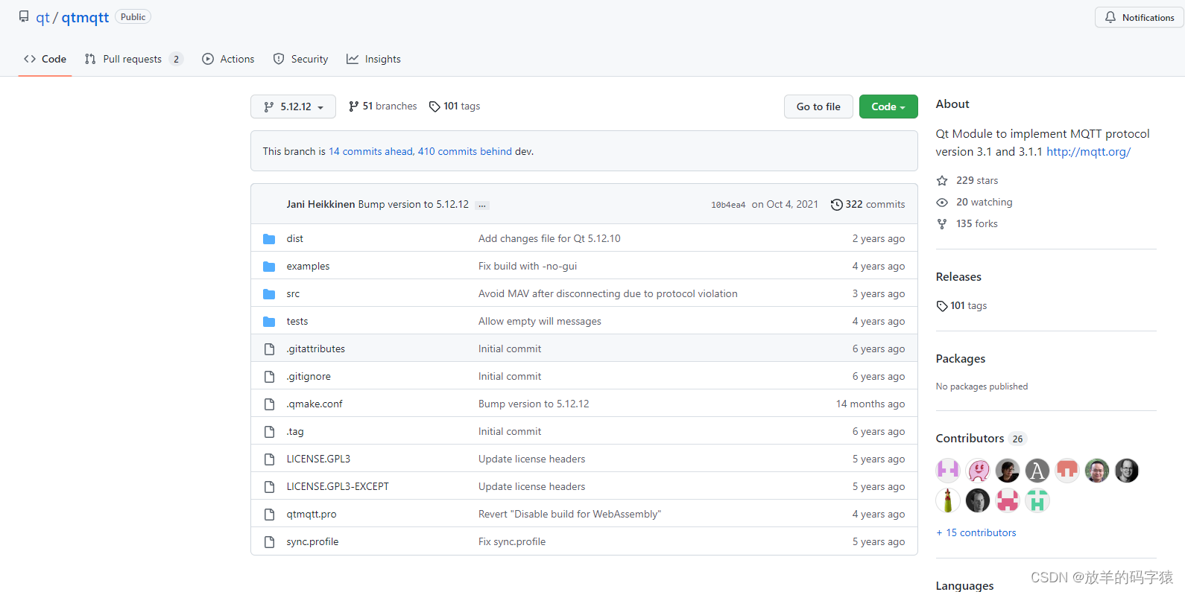Open the Security tab
The width and height of the screenshot is (1185, 592).
pos(300,59)
